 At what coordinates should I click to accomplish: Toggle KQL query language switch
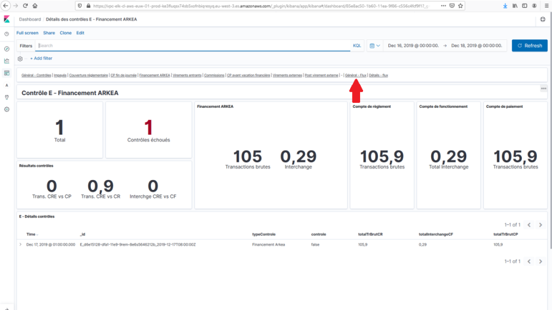(356, 46)
